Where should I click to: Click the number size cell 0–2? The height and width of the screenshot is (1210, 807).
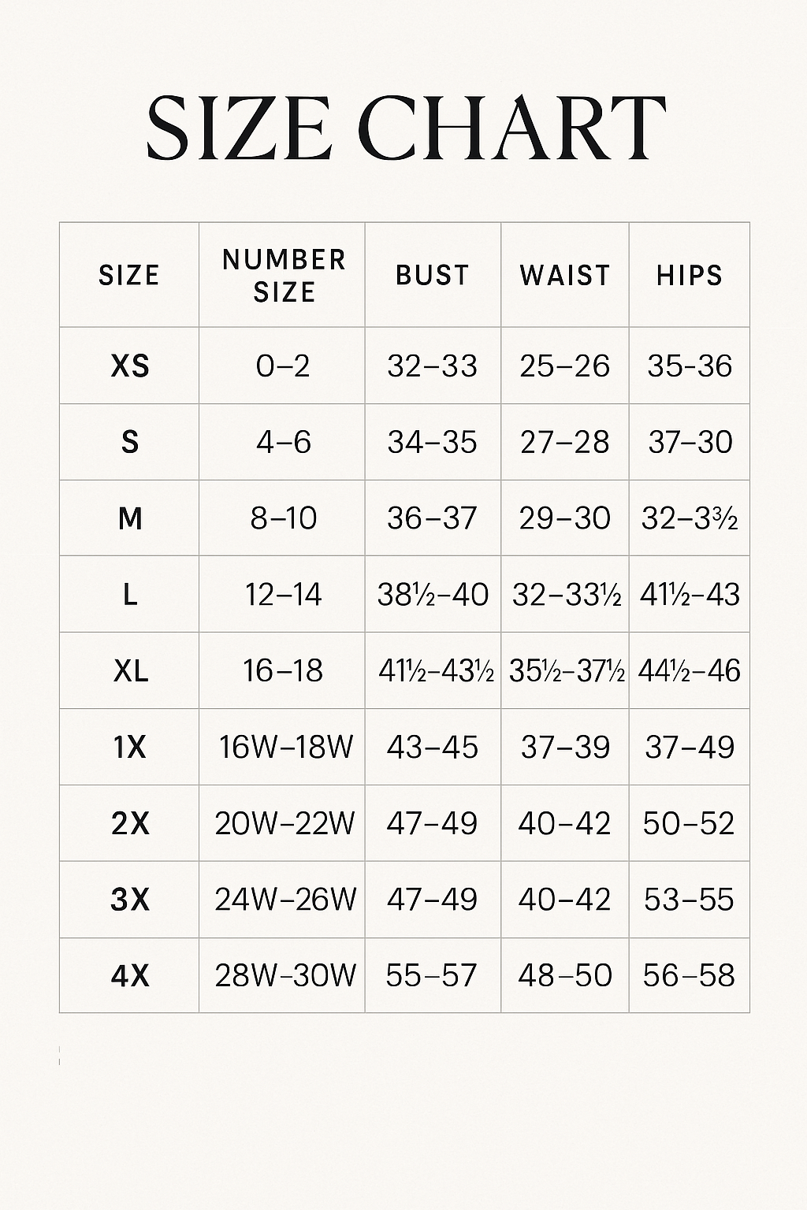click(x=283, y=366)
